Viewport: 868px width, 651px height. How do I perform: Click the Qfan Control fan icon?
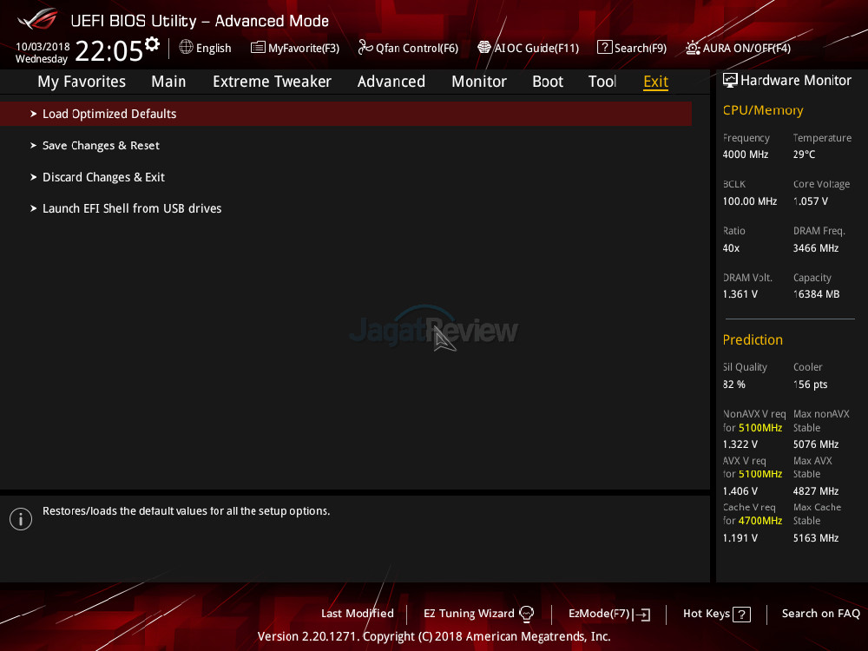tap(365, 47)
